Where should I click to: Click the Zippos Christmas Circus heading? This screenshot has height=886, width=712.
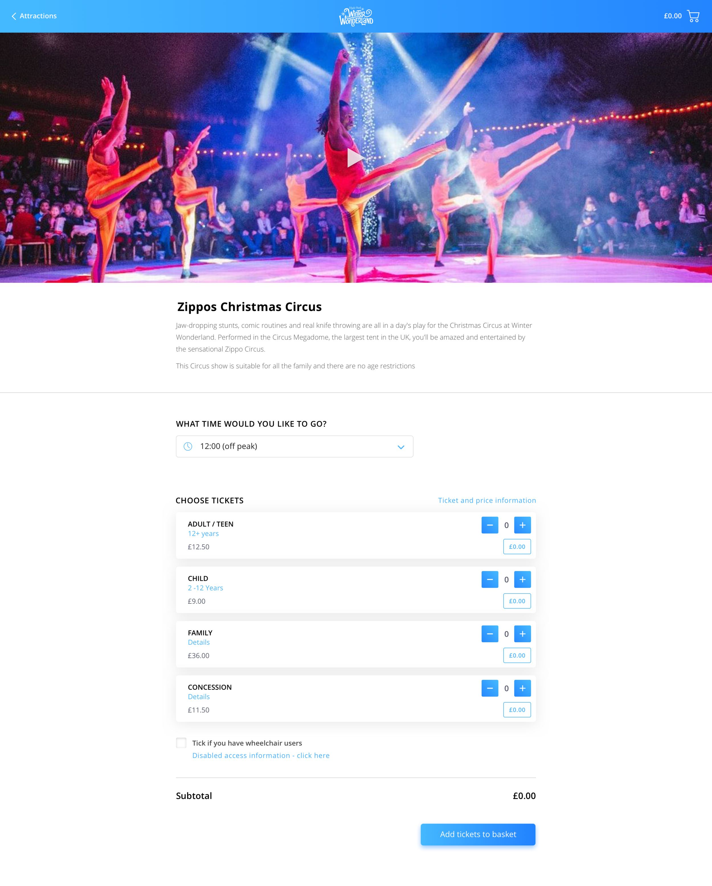(x=249, y=306)
